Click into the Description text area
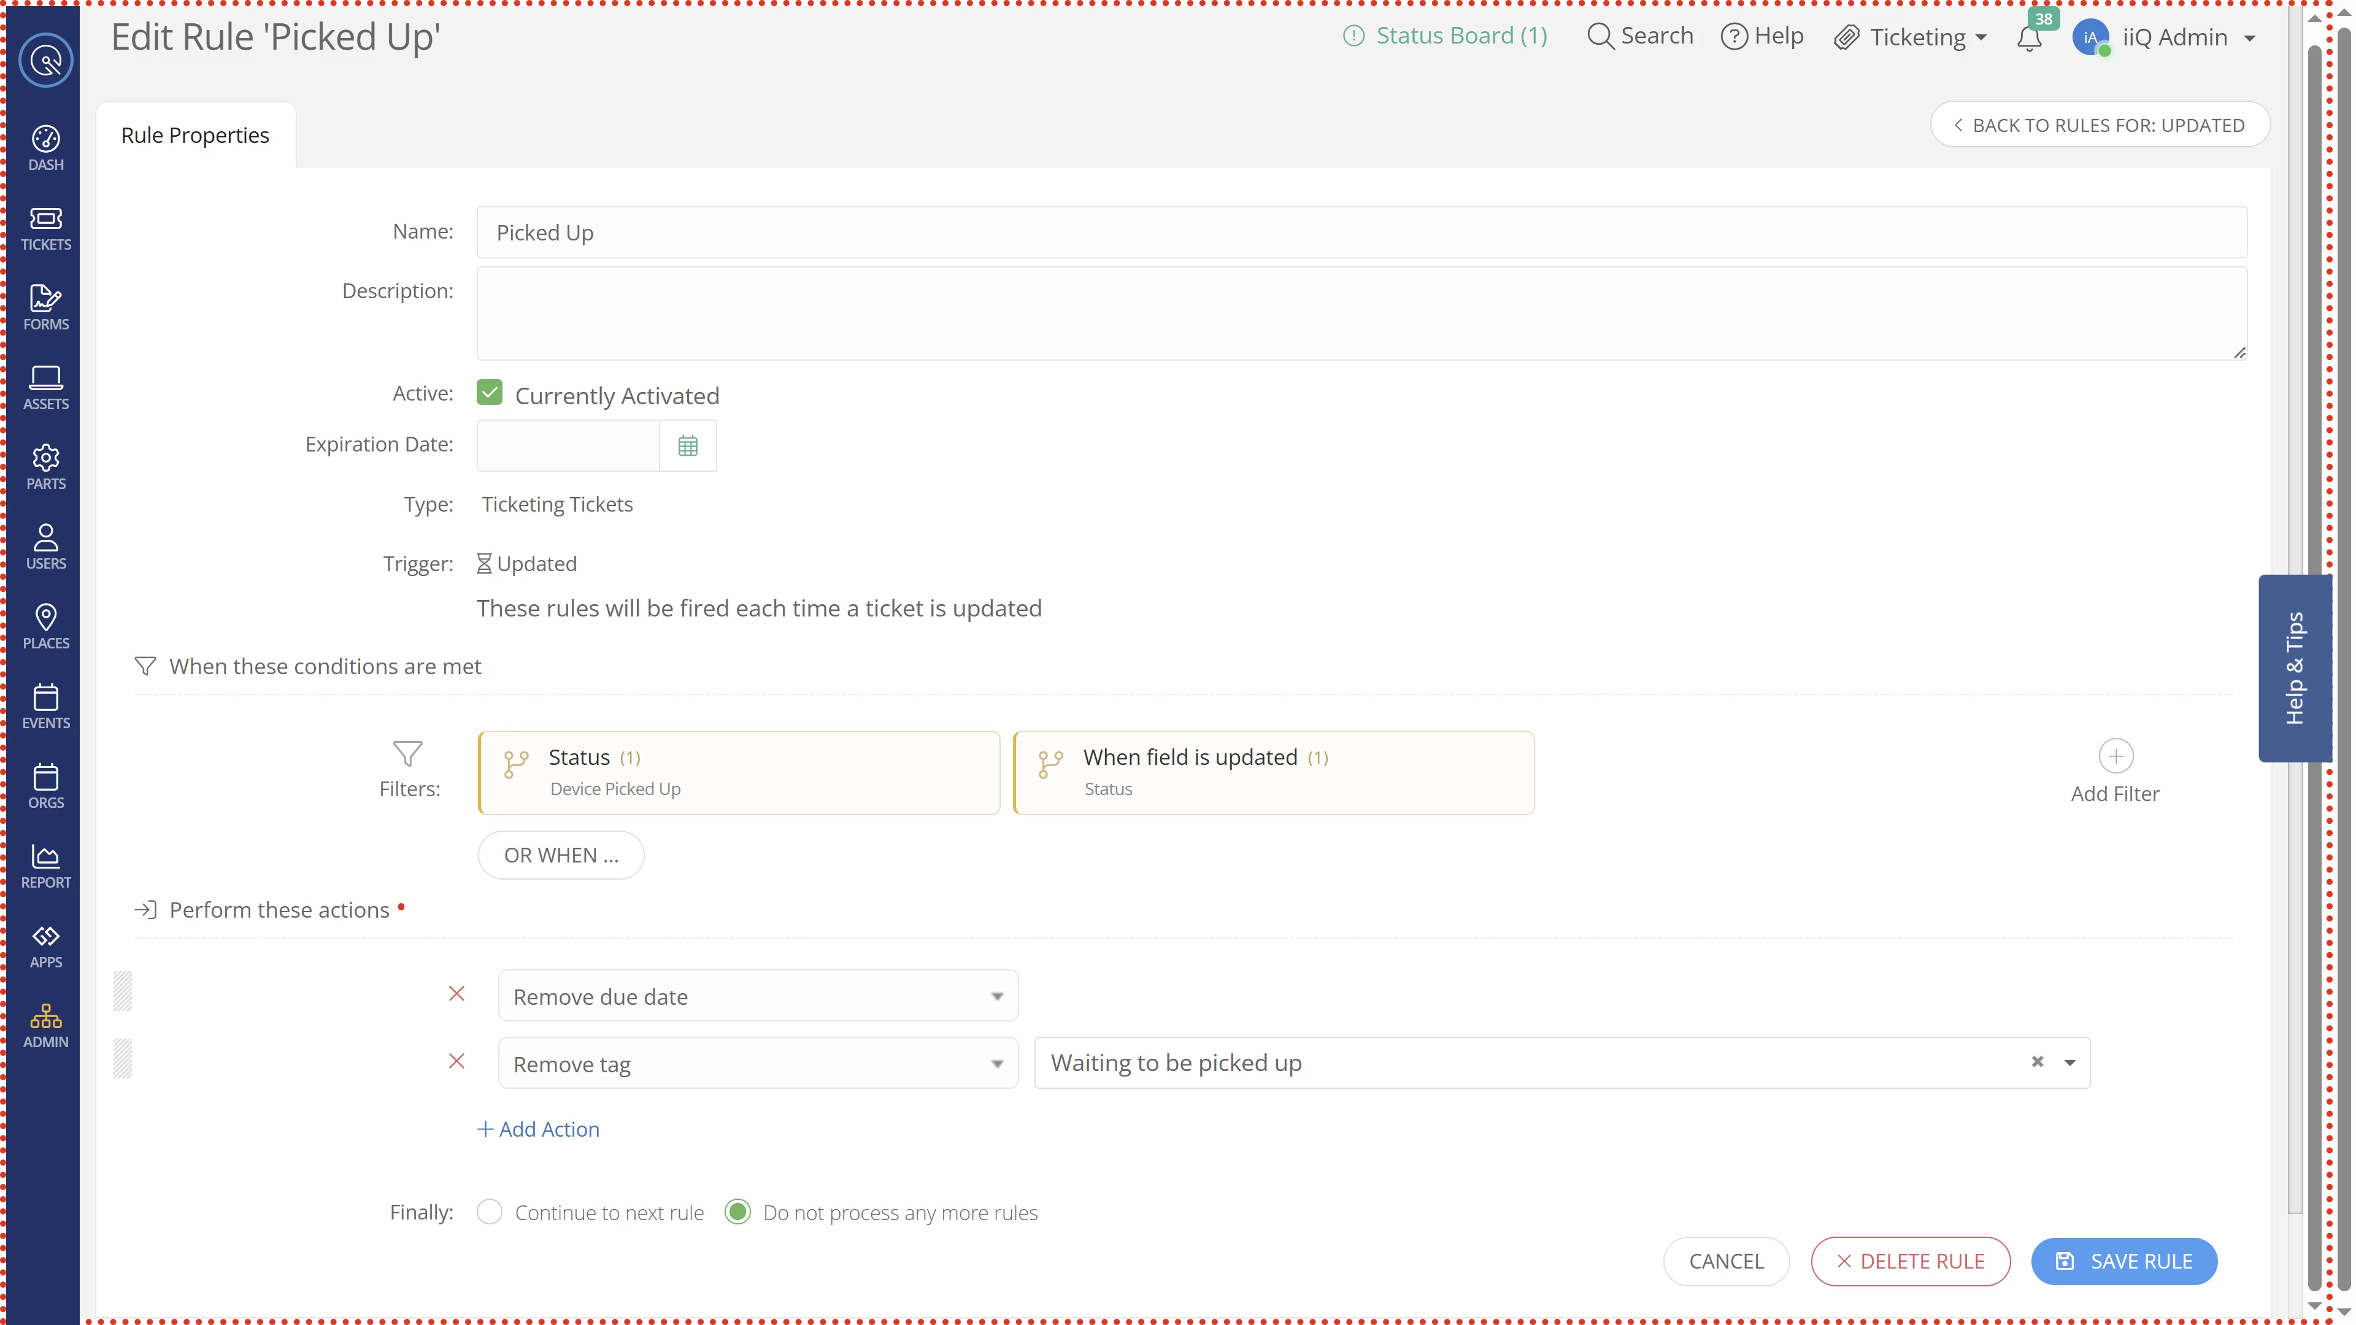Viewport: 2356px width, 1325px height. (x=1361, y=313)
